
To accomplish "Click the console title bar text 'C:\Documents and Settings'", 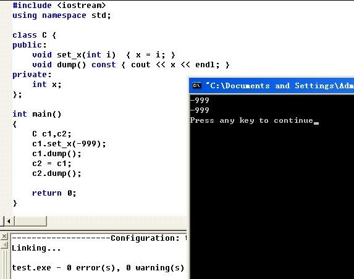I will coord(272,86).
